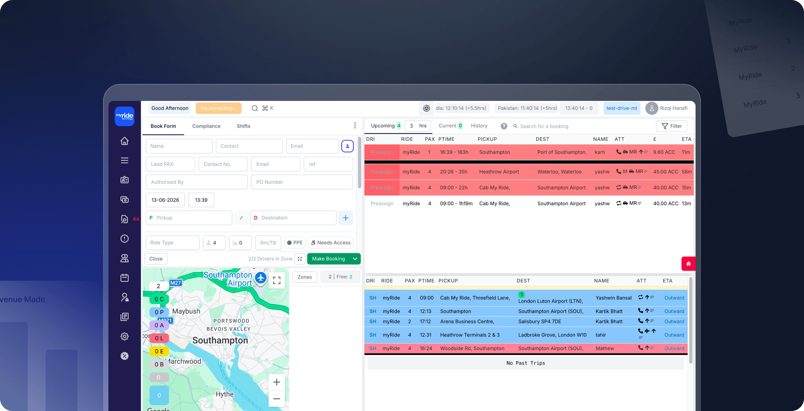
Task: Toggle the 0 C zone chip
Action: click(x=159, y=299)
